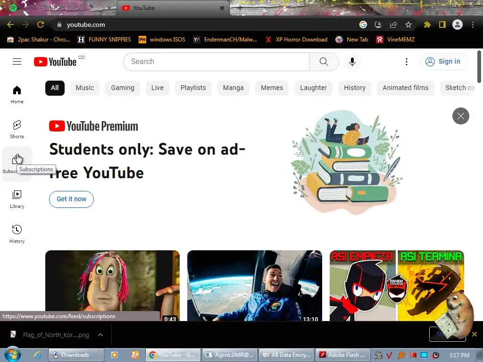Click inside the YouTube Search field
The image size is (483, 362).
pos(216,62)
